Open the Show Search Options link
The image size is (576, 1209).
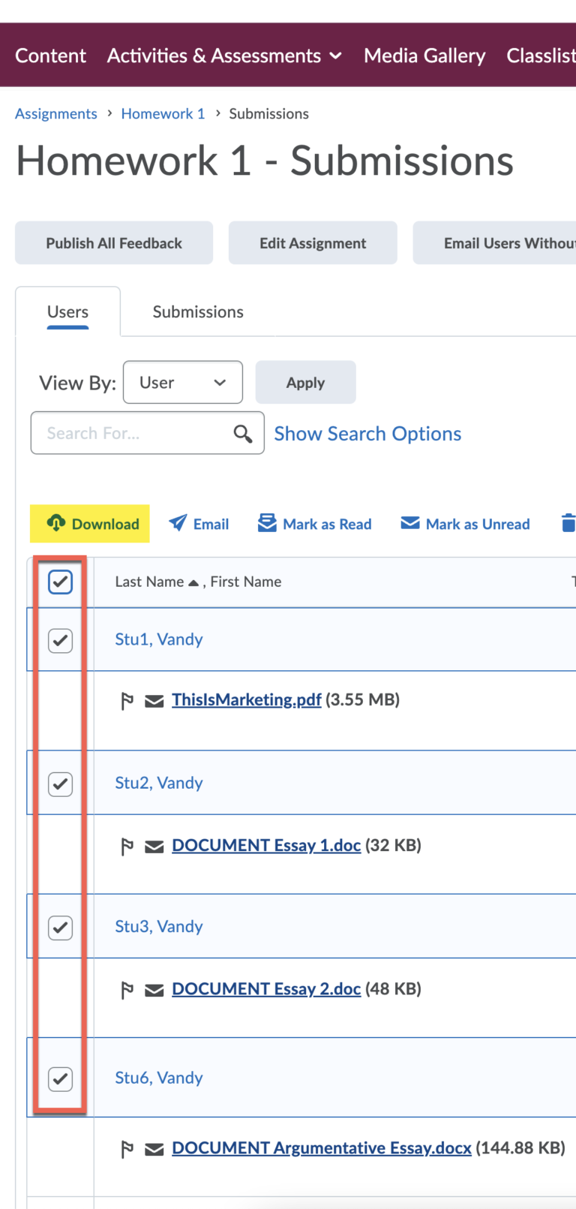(367, 434)
